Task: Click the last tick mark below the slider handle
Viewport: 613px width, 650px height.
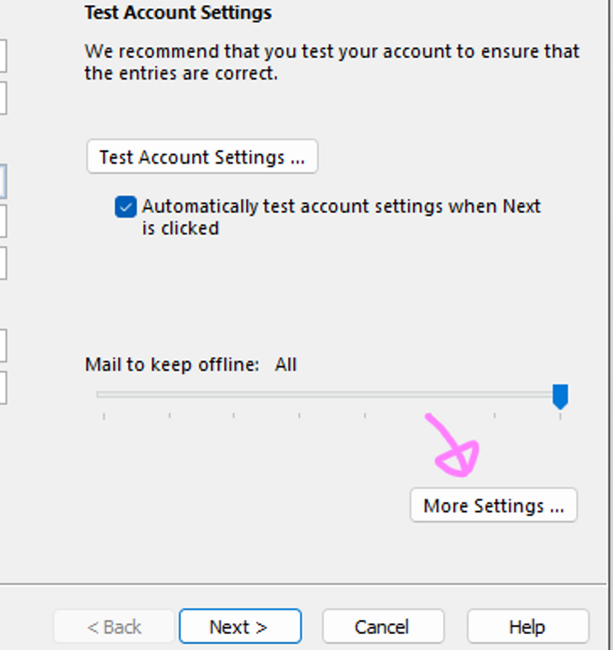Action: tap(560, 415)
